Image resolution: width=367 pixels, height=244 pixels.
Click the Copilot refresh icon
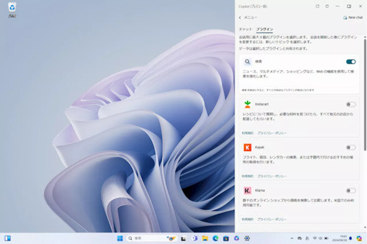point(327,6)
